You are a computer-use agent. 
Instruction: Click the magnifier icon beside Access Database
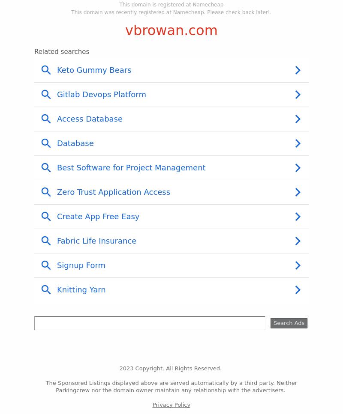pyautogui.click(x=46, y=119)
